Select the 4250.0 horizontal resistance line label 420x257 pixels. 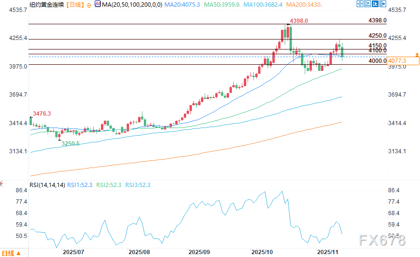coord(377,36)
